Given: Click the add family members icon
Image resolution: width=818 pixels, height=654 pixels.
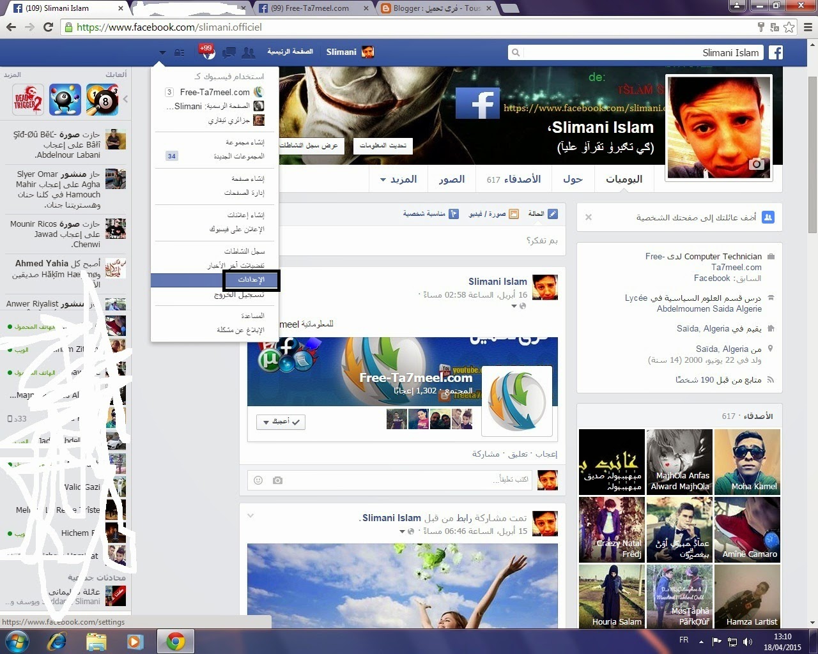Looking at the screenshot, I should pos(768,217).
